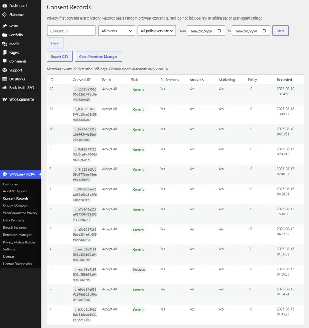Click consent ID c_beff46131e in row 10

85,134
